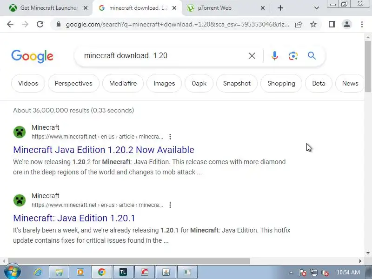Open more options for the 1.20.2 result
The image size is (372, 279).
170,137
